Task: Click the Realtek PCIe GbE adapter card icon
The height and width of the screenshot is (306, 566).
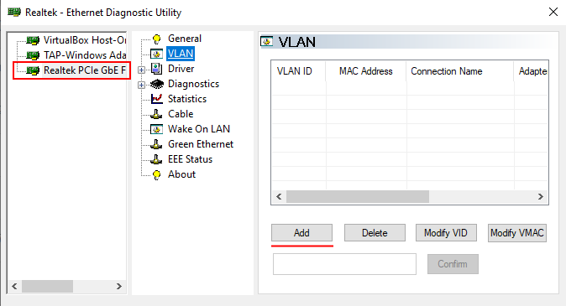Action: [x=33, y=70]
